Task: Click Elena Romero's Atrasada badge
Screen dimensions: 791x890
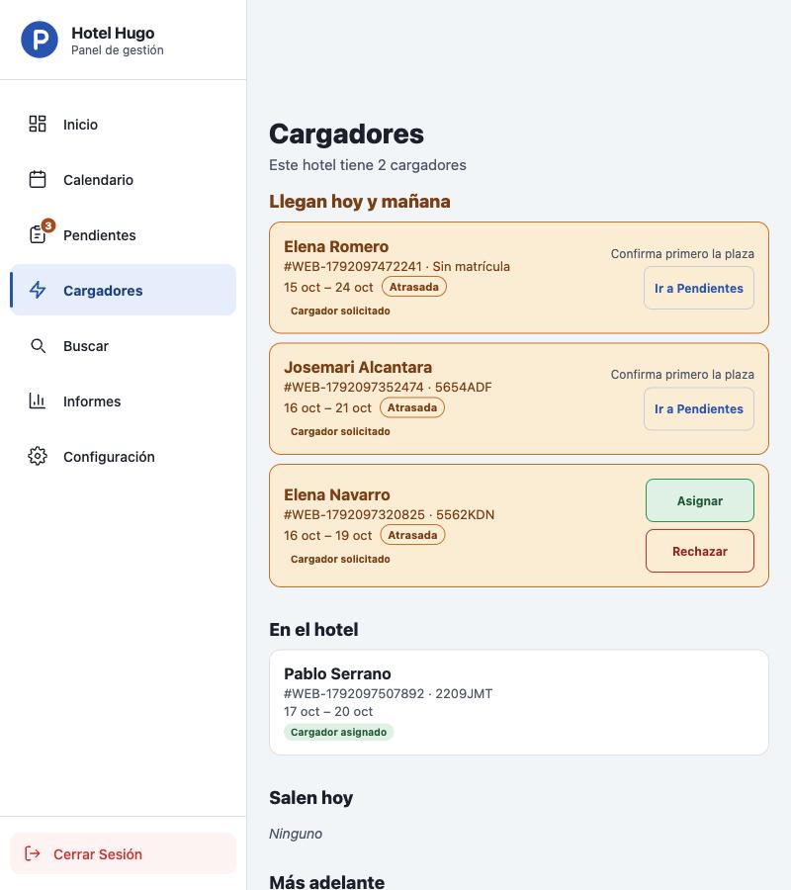Action: [x=413, y=287]
